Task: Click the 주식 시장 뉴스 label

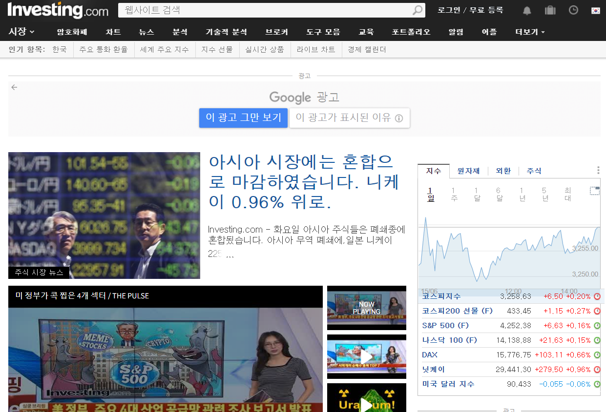Action: click(39, 273)
